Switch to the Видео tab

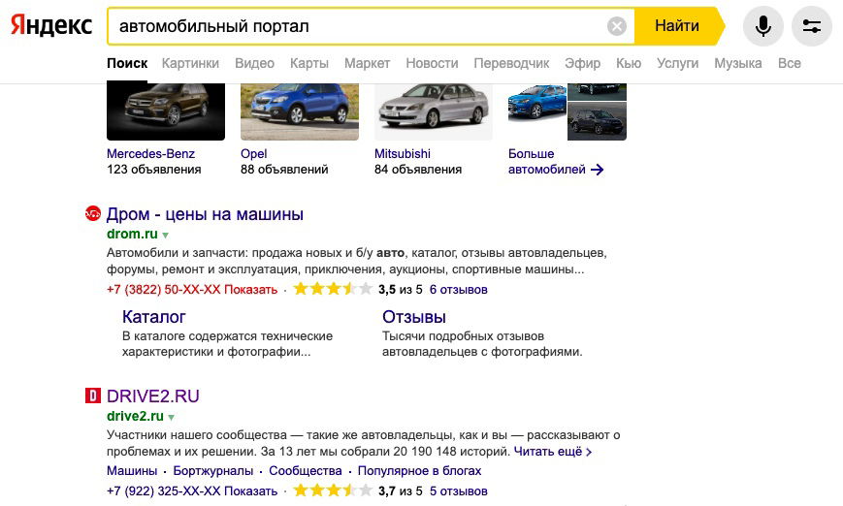coord(254,63)
